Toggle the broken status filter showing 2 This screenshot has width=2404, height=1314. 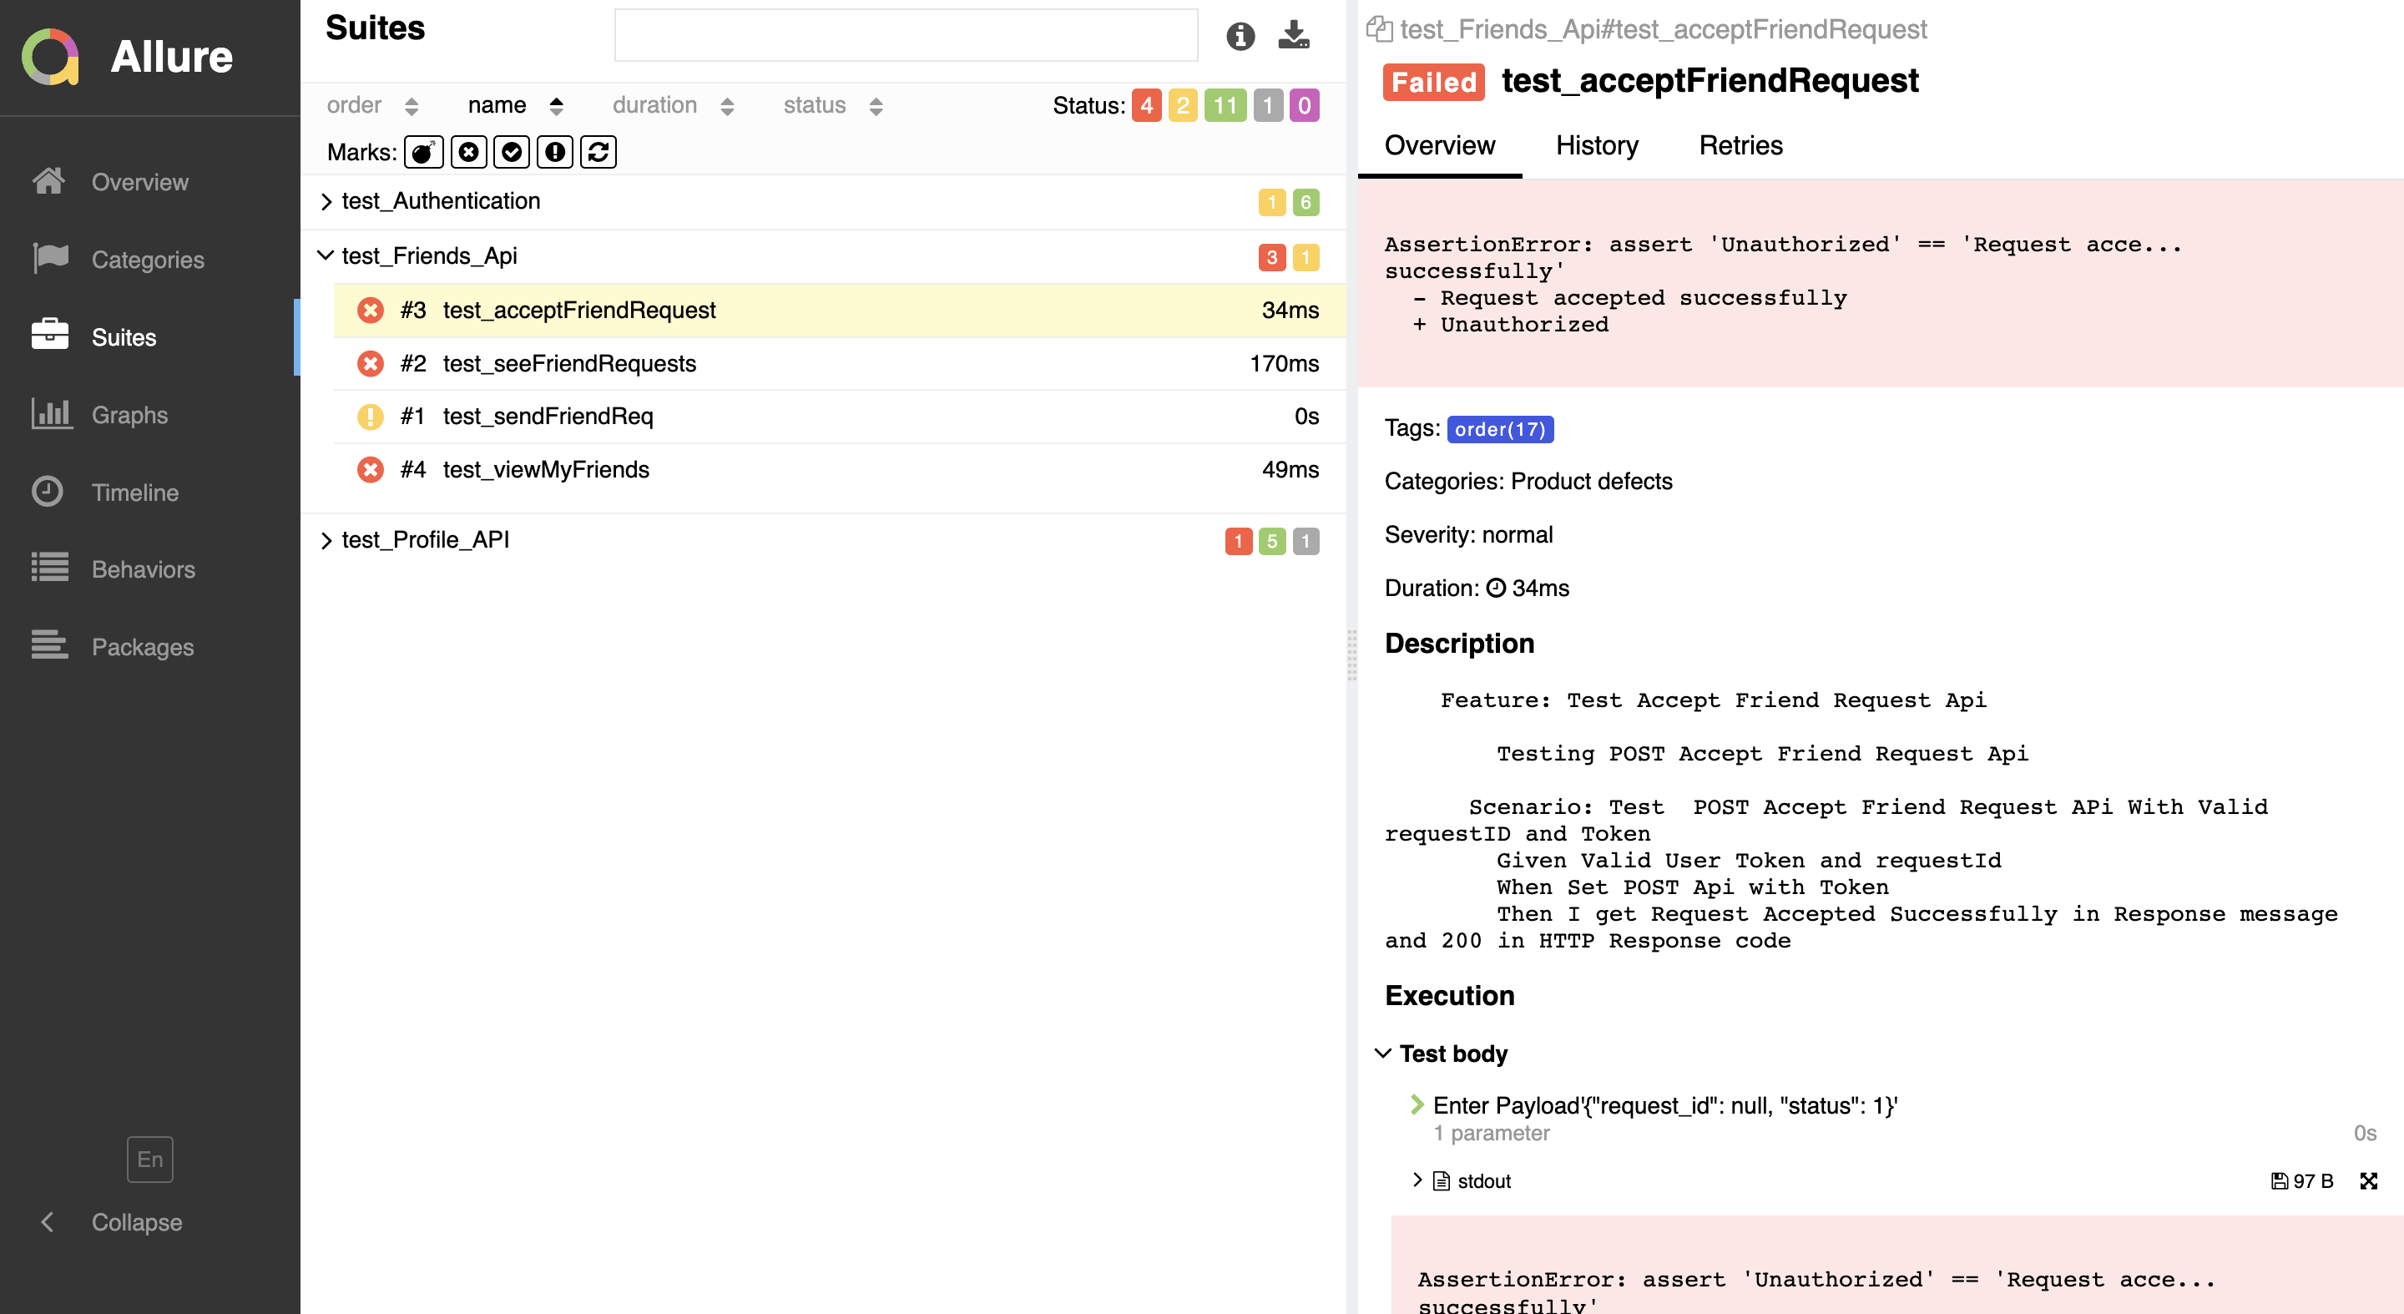tap(1183, 105)
